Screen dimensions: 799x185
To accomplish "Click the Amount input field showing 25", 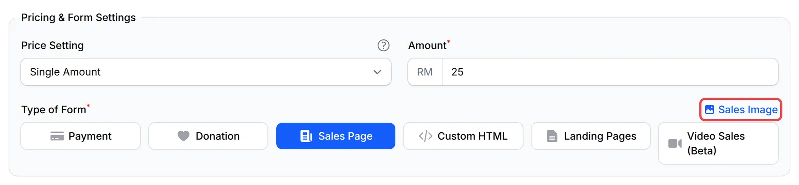I will (x=610, y=72).
